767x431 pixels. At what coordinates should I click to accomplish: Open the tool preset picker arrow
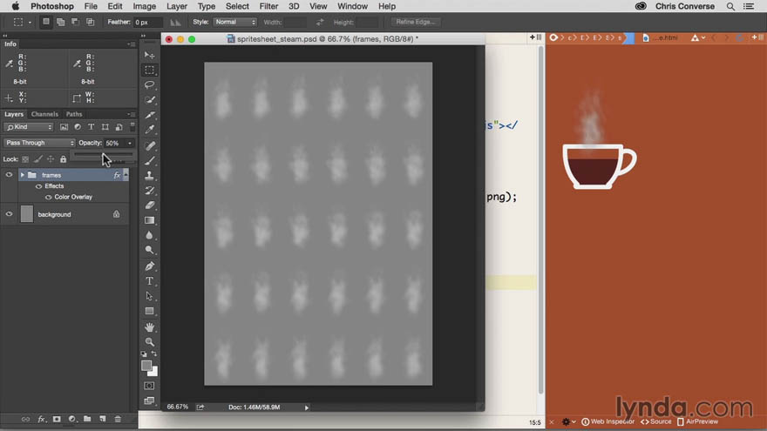pyautogui.click(x=30, y=23)
